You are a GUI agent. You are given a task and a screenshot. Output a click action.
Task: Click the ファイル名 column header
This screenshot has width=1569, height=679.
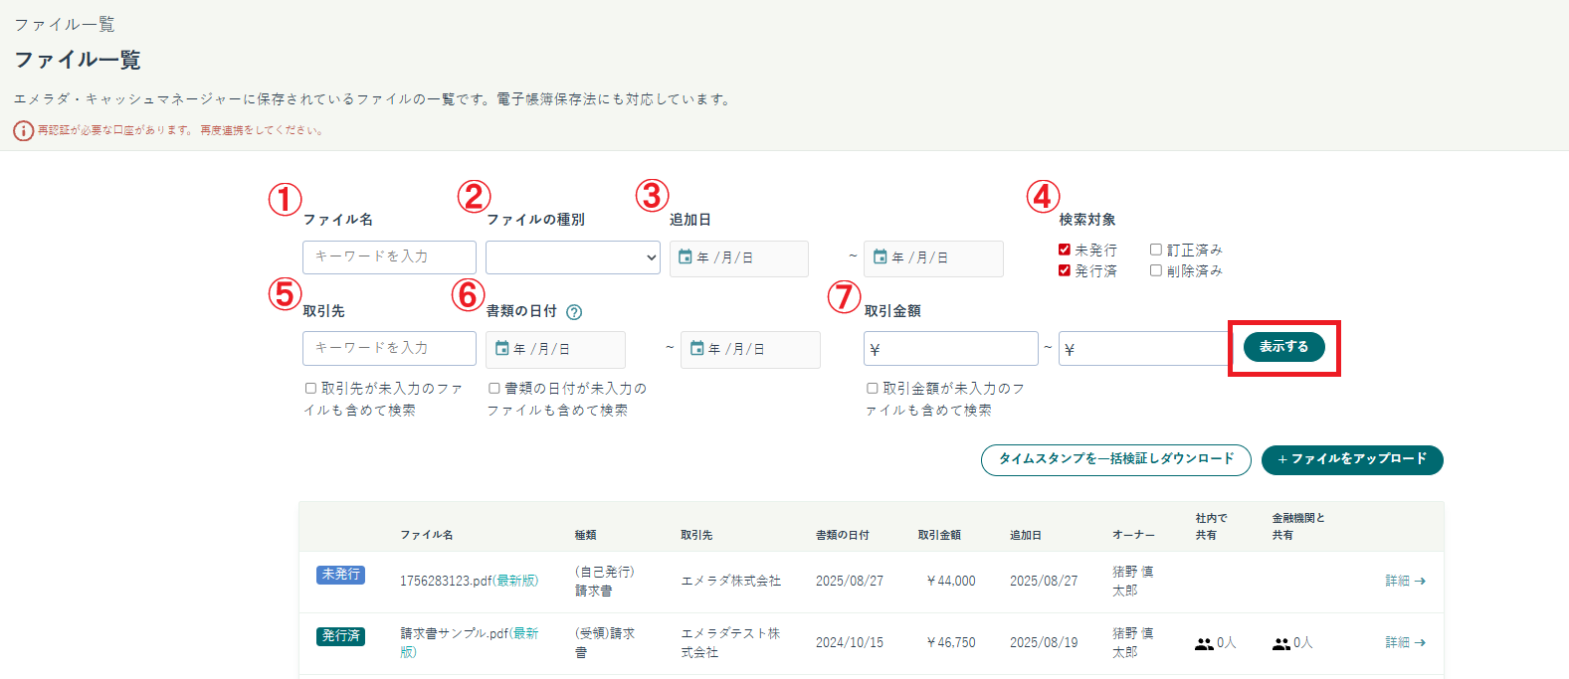point(427,535)
